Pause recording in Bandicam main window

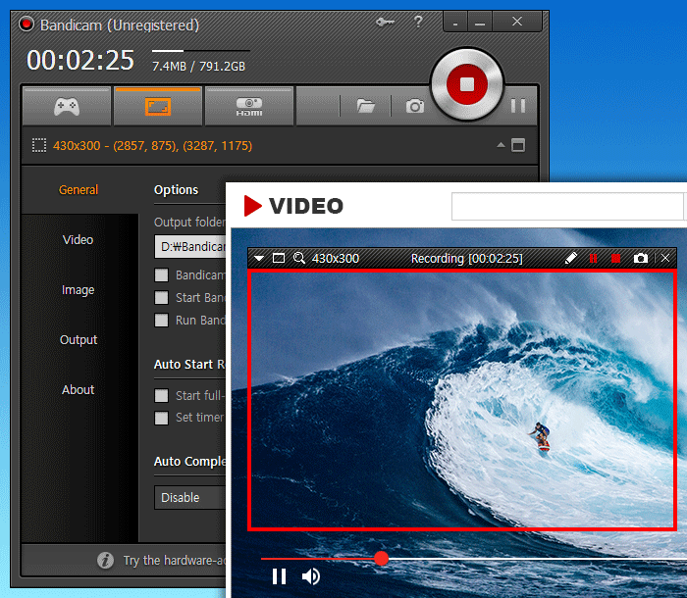click(x=518, y=106)
